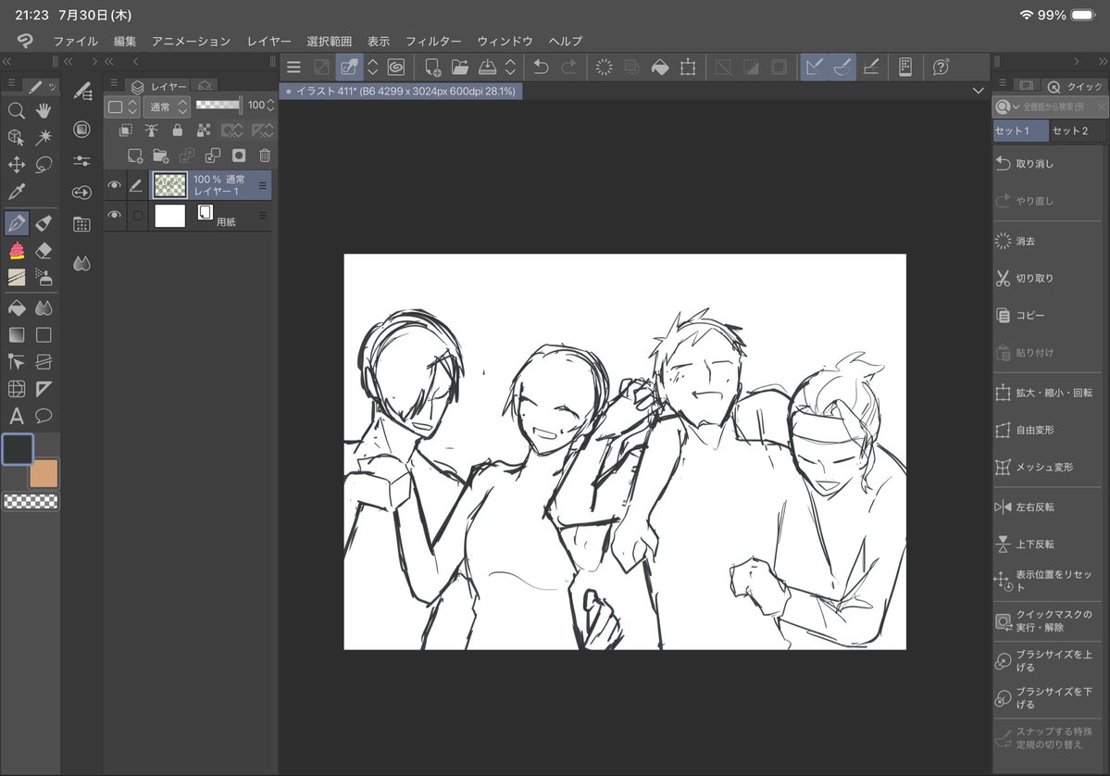Select the Text tool
Viewport: 1110px width, 776px height.
(17, 416)
